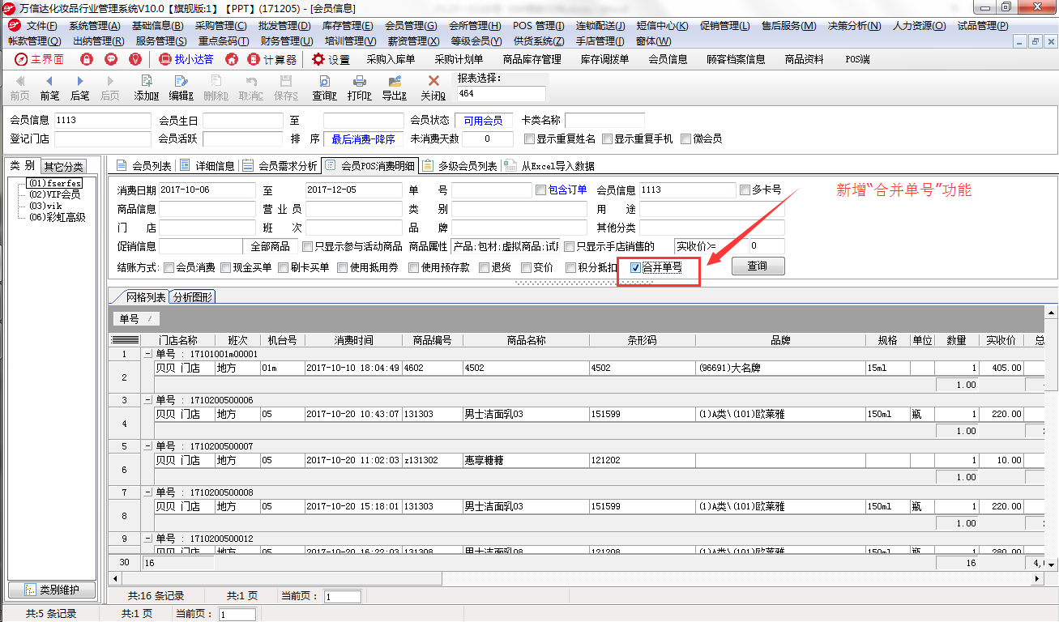Image resolution: width=1059 pixels, height=622 pixels.
Task: Open the 主界面 main screen icon
Action: pyautogui.click(x=40, y=59)
